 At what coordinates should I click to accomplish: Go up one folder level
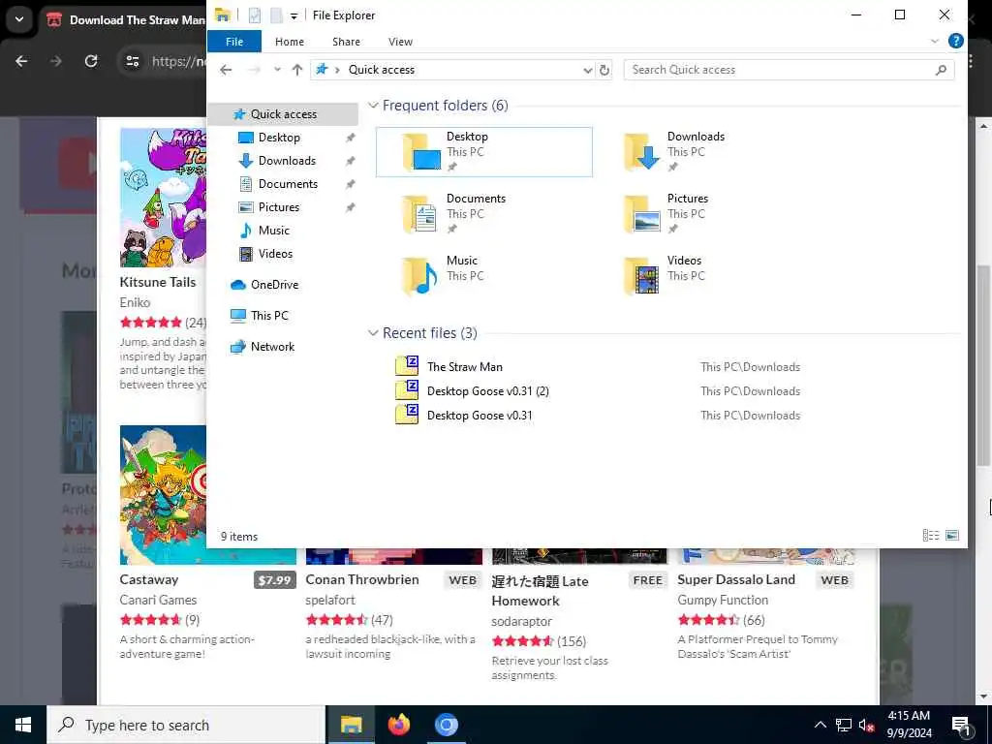click(296, 70)
